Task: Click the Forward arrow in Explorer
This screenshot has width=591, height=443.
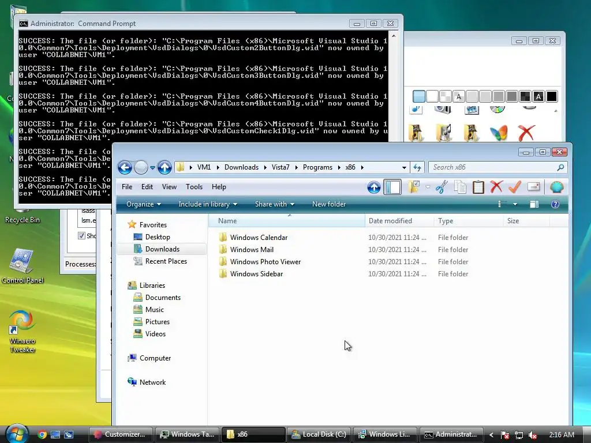Action: click(x=141, y=167)
